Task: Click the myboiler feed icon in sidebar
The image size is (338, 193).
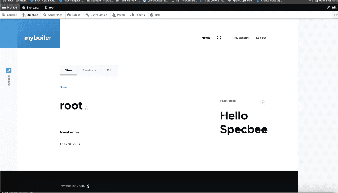Action: [9, 70]
